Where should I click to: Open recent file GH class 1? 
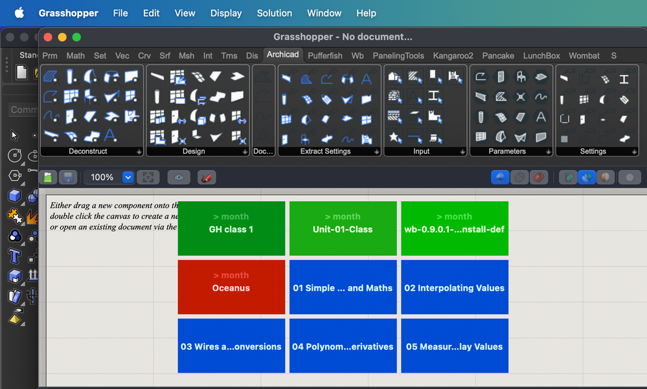pos(231,228)
